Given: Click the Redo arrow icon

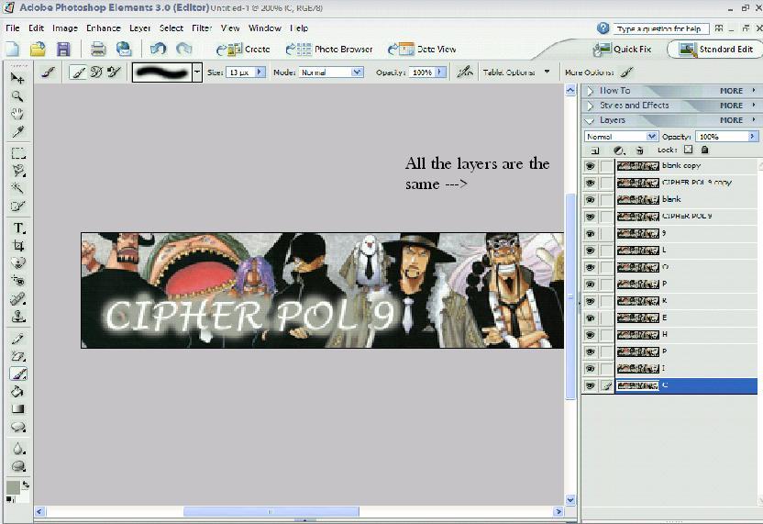Looking at the screenshot, I should [183, 49].
